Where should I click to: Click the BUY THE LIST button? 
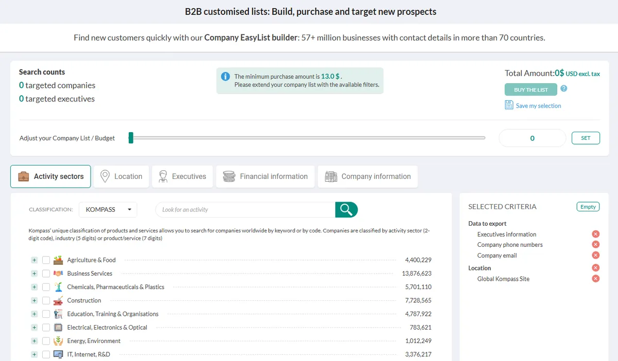click(531, 89)
